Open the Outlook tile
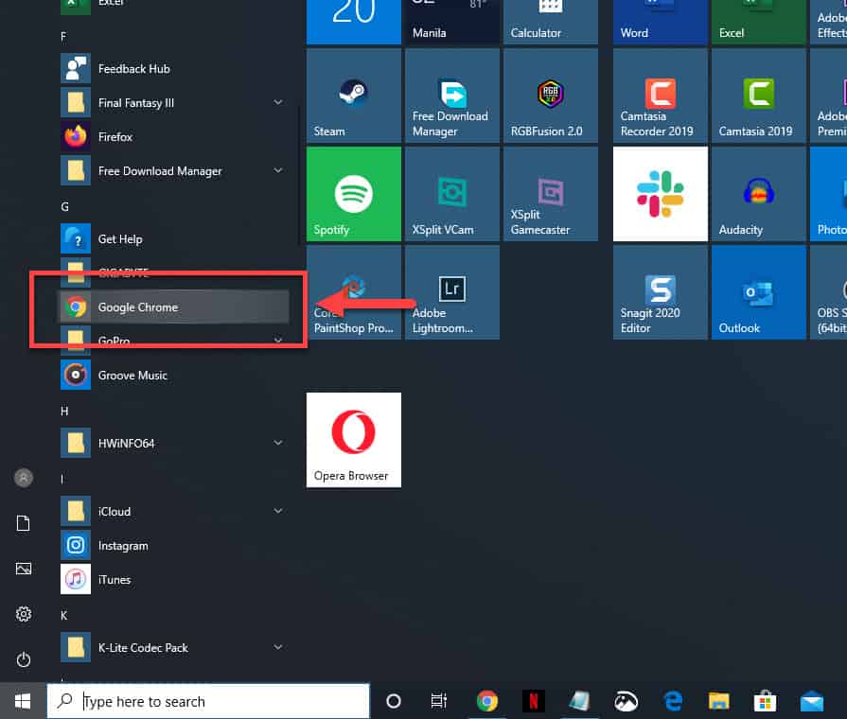The image size is (847, 719). click(758, 292)
